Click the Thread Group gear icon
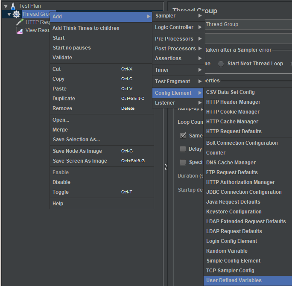This screenshot has width=292, height=286. tap(16, 14)
